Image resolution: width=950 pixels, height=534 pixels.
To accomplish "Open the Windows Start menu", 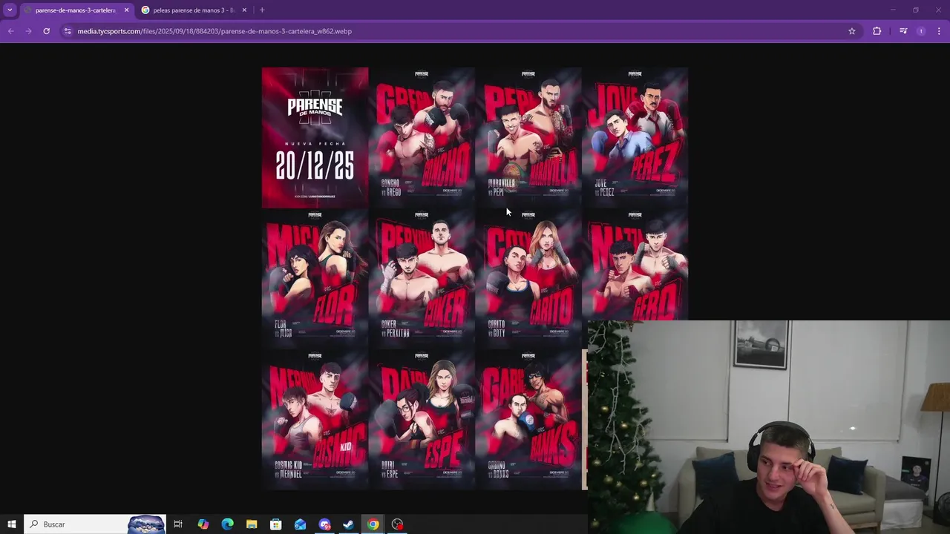I will pyautogui.click(x=12, y=524).
